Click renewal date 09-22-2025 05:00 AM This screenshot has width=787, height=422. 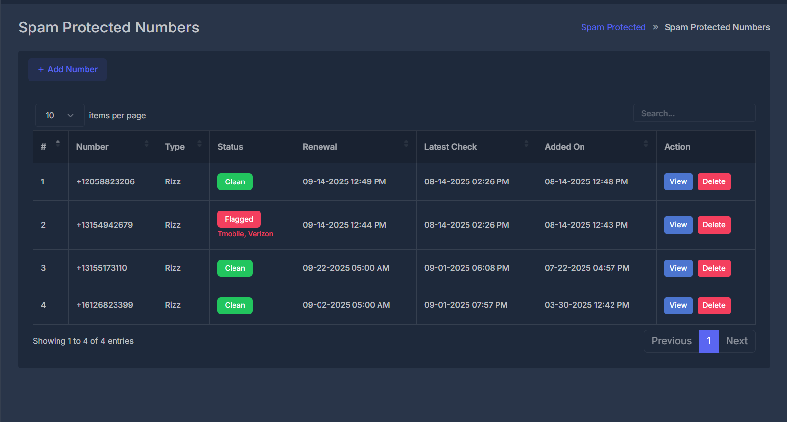346,268
